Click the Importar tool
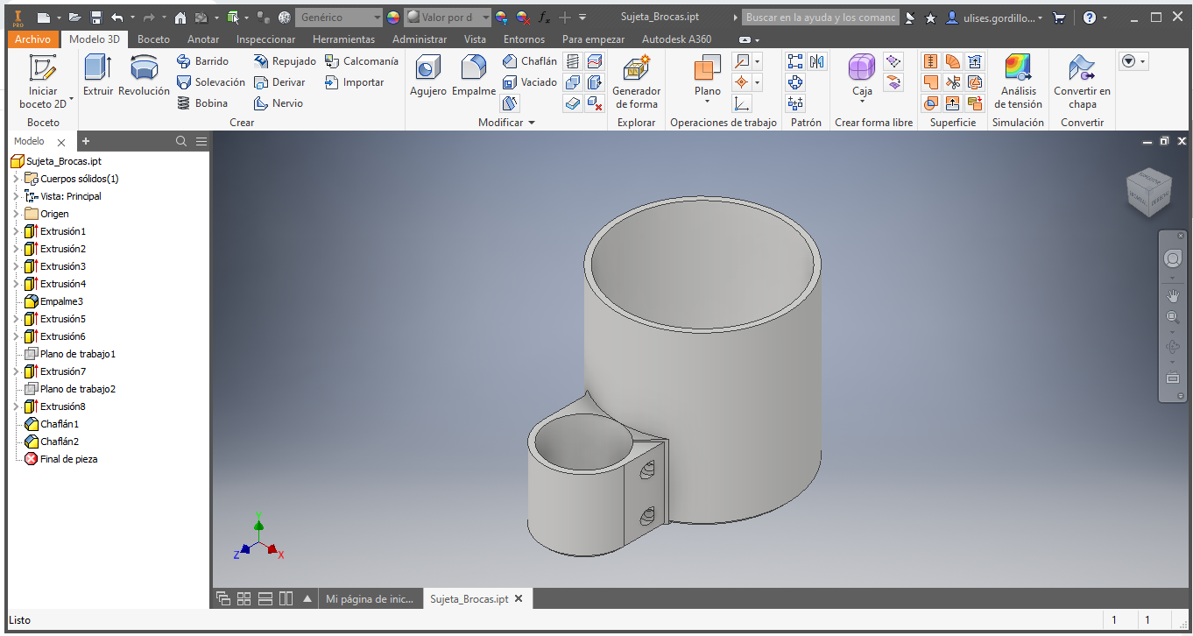This screenshot has height=636, width=1193. point(354,82)
